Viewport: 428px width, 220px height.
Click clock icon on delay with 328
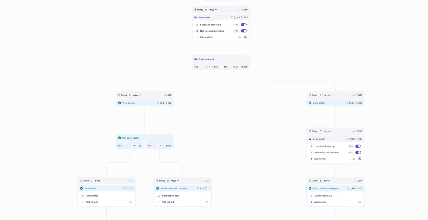pos(119,95)
